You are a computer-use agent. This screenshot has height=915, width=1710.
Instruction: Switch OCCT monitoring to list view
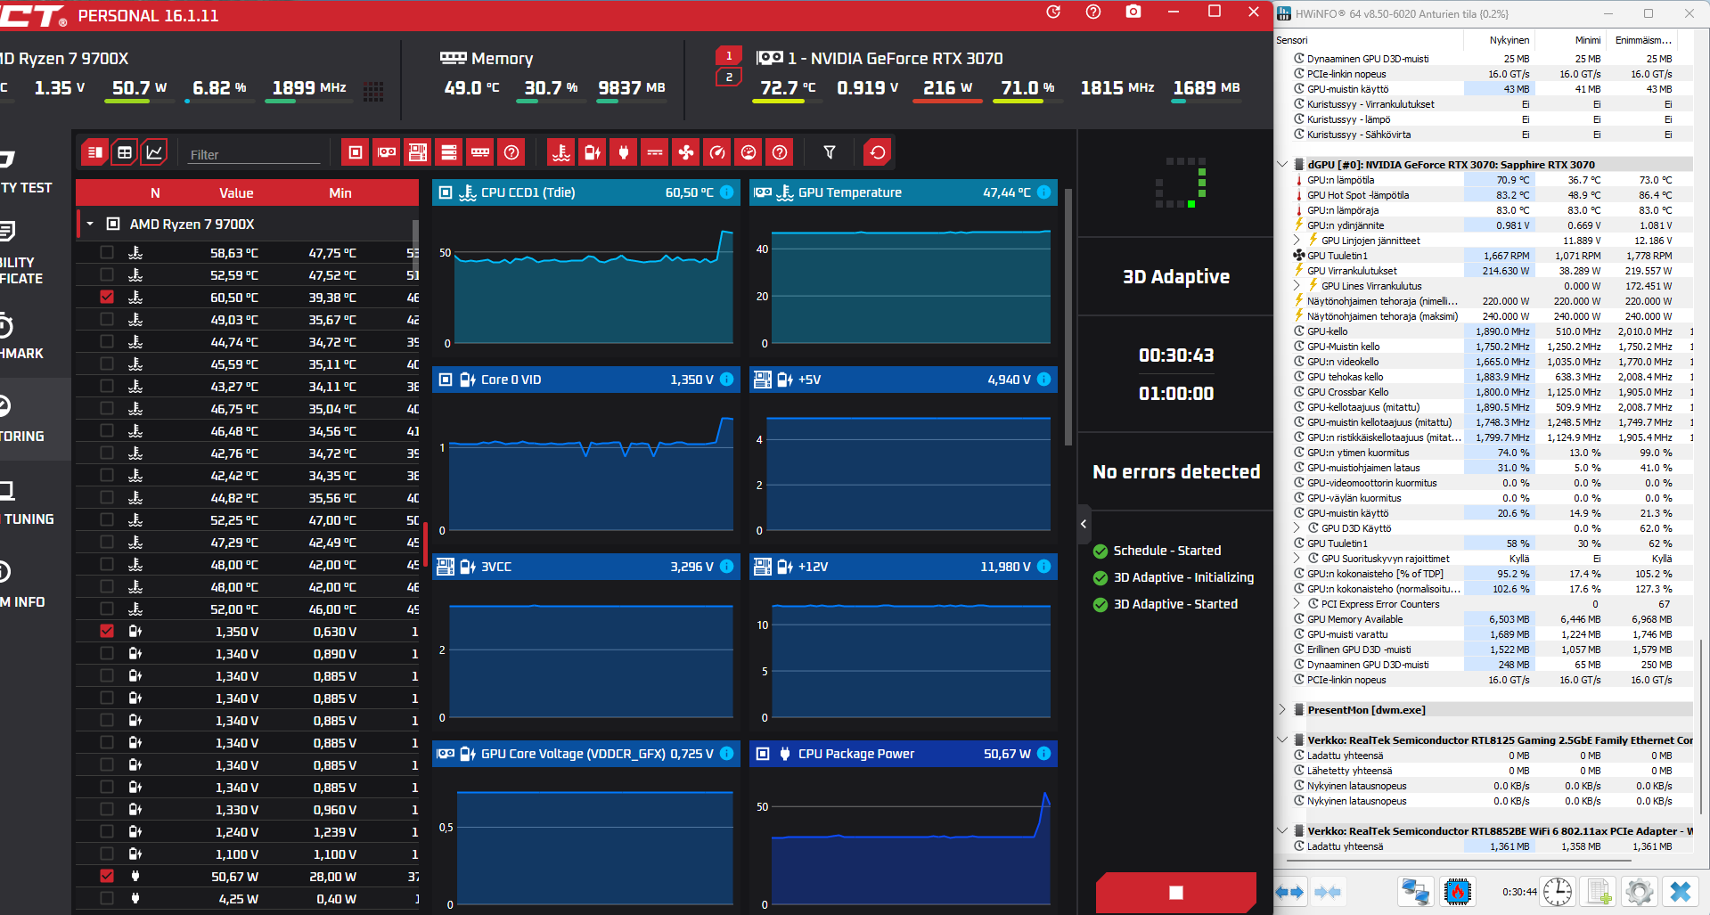94,152
